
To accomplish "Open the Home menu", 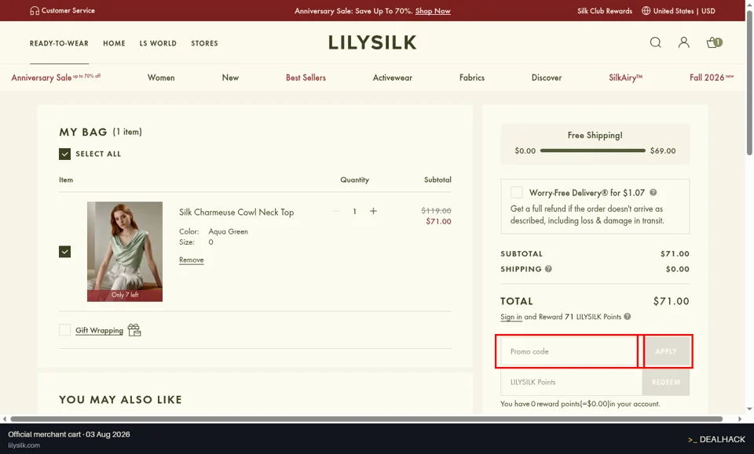I will pyautogui.click(x=114, y=43).
